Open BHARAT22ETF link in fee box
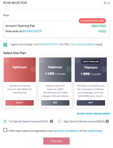This screenshot has width=113, height=148. click(x=32, y=31)
